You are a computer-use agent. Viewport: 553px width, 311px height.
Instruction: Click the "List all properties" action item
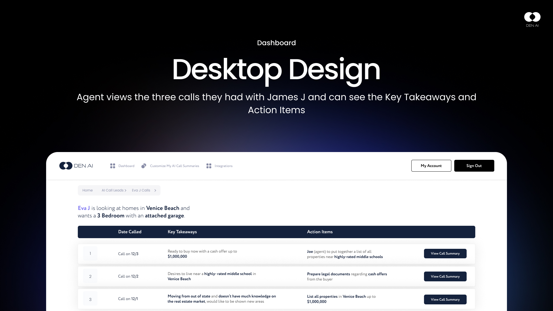click(341, 299)
